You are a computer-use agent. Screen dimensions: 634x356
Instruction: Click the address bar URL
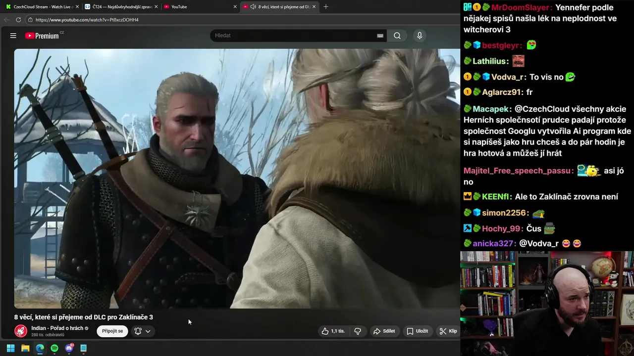click(87, 20)
